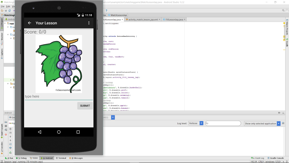
Task: Open the process selector dropdown arrow in Android panel
Action: [113, 118]
